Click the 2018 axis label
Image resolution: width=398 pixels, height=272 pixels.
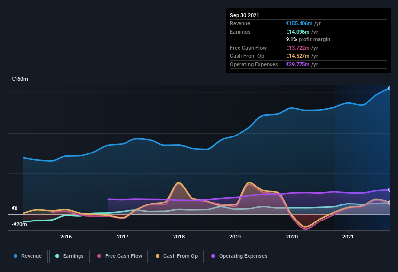(x=179, y=237)
